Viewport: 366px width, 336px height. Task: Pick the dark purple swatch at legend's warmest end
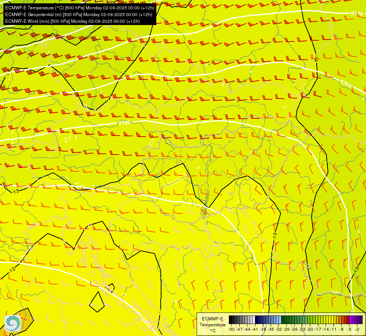(361, 320)
